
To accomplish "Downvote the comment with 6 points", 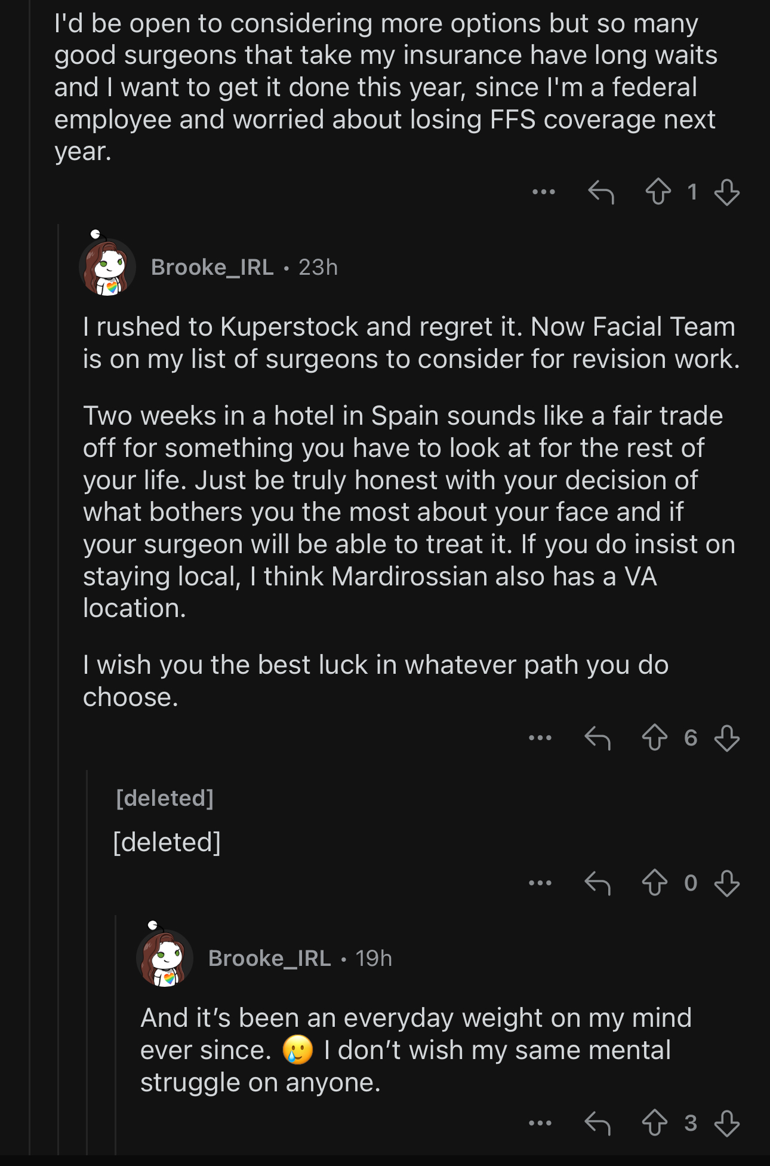I will point(726,738).
